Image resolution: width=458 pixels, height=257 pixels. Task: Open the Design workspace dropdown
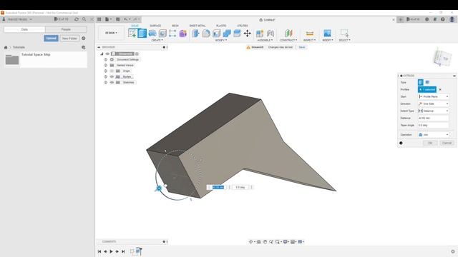coord(111,33)
